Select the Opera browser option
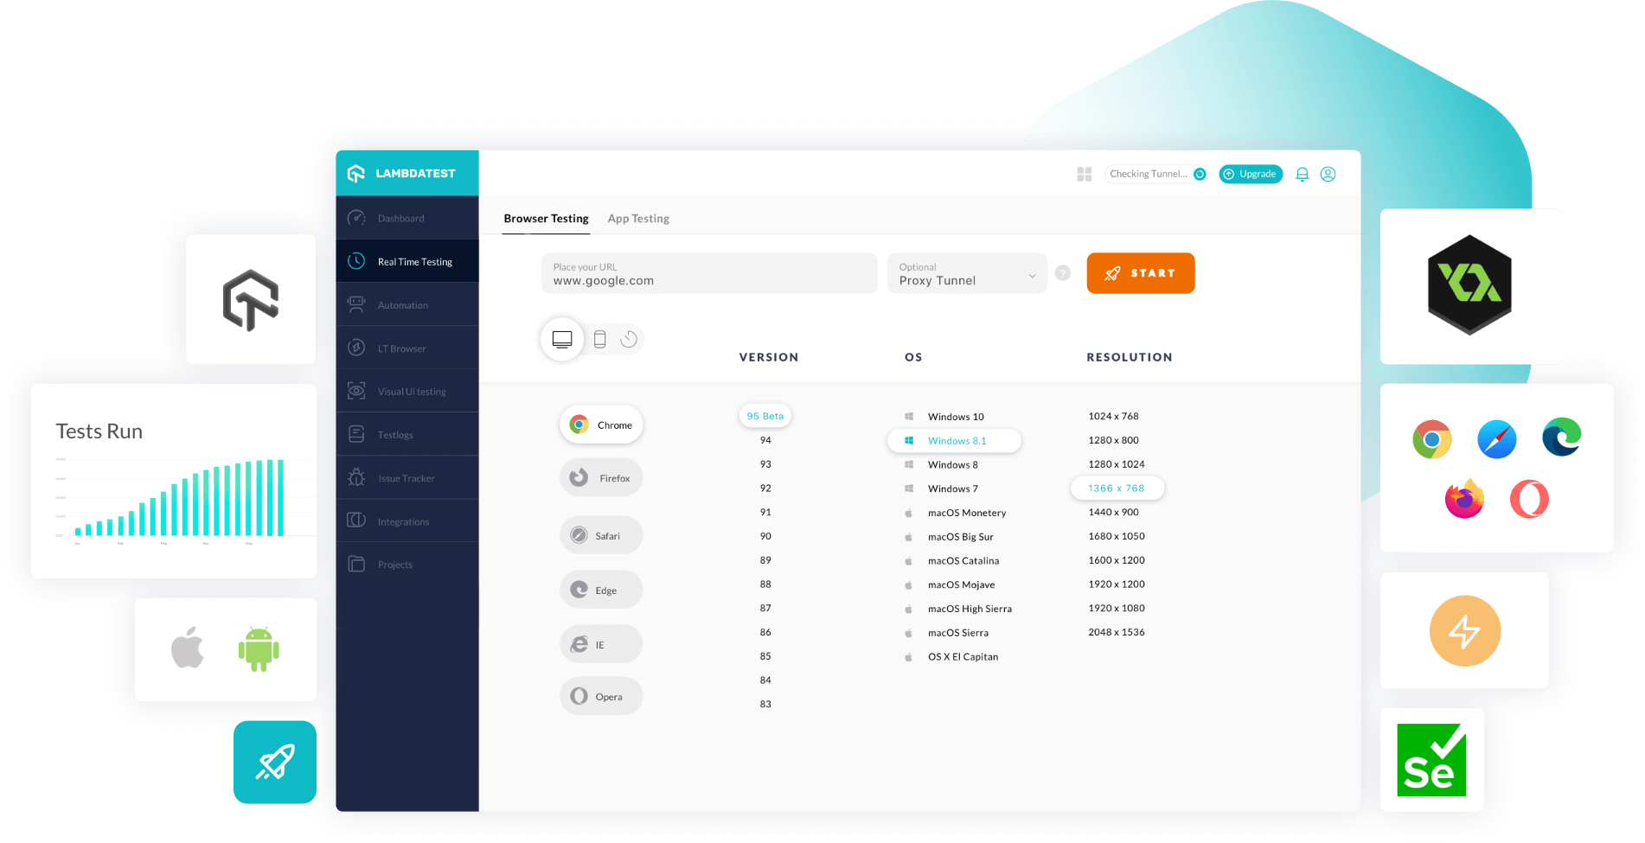The width and height of the screenshot is (1645, 843). 601,696
